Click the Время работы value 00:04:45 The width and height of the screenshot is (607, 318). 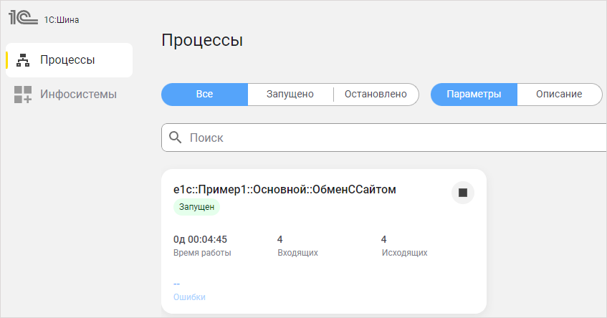coord(200,239)
